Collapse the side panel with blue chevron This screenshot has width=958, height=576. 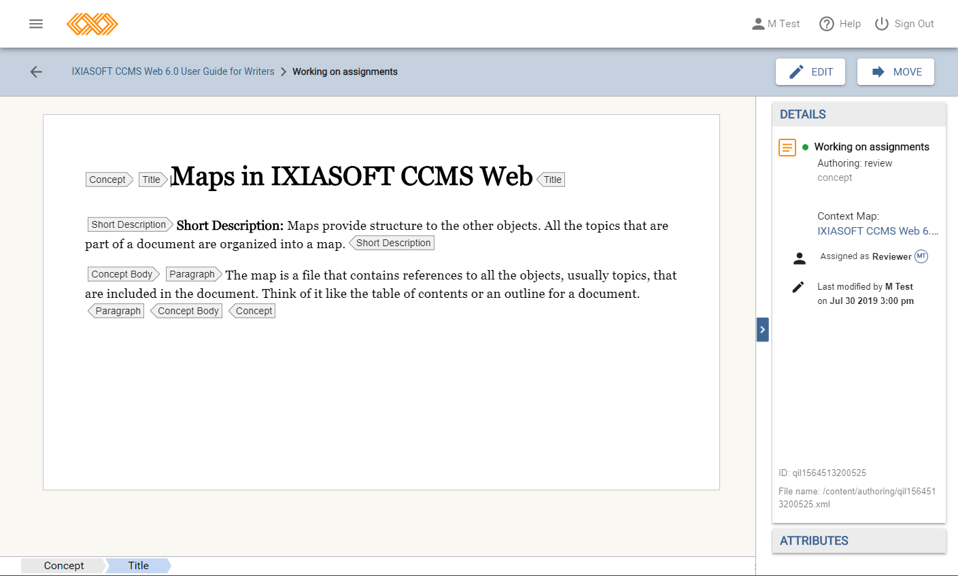point(762,329)
